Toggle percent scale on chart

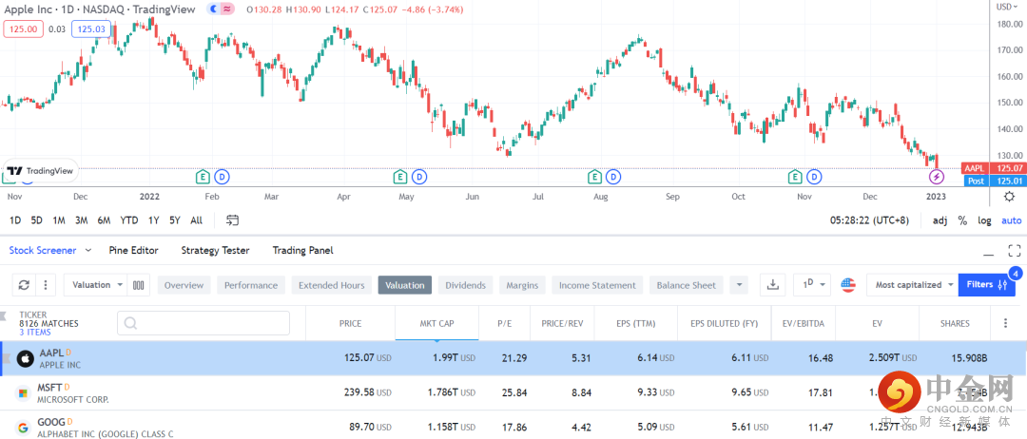(x=962, y=220)
